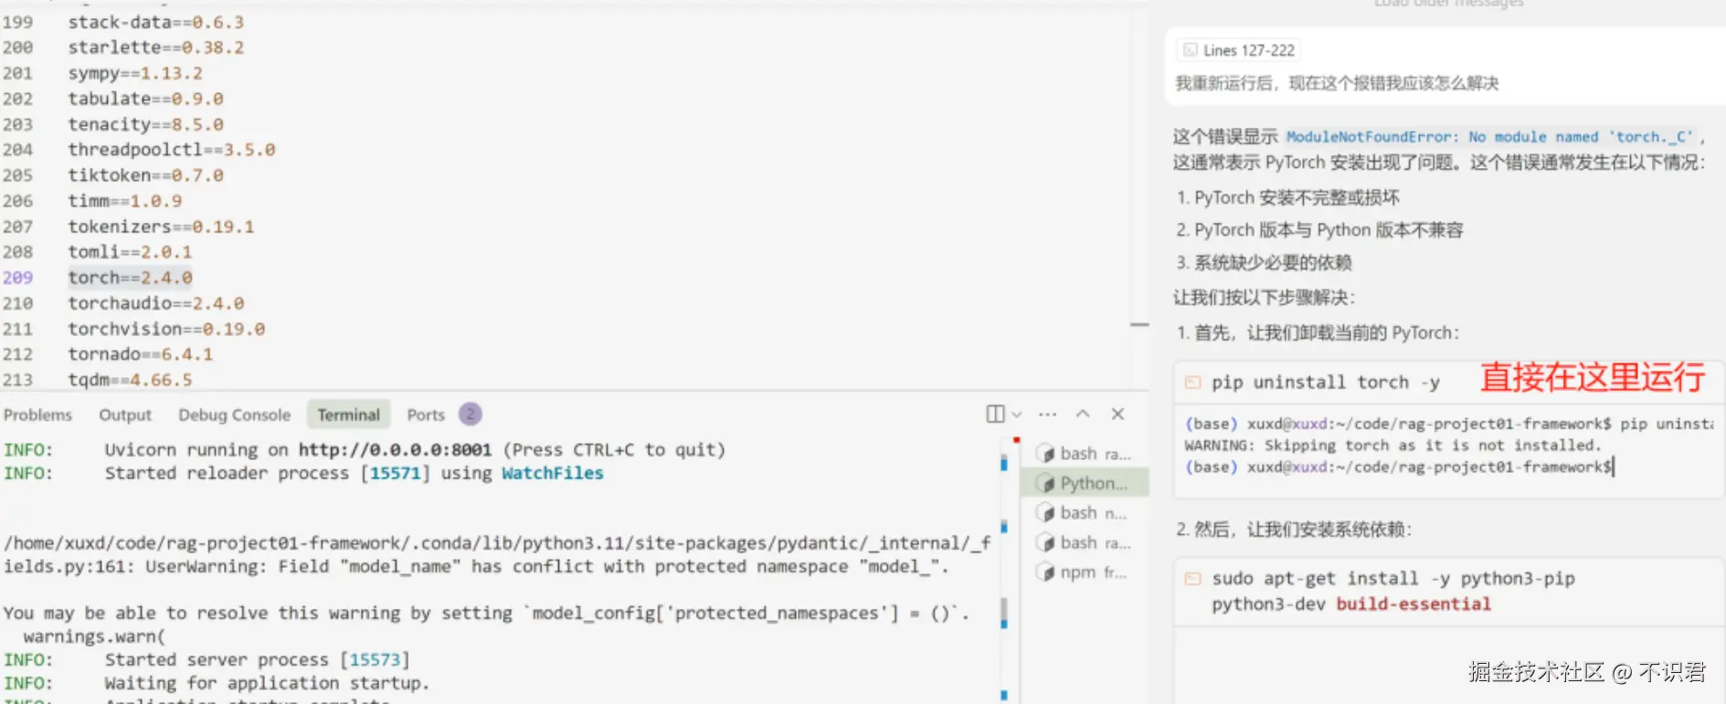Select the bash n... terminal entry
The height and width of the screenshot is (704, 1726).
(x=1085, y=513)
